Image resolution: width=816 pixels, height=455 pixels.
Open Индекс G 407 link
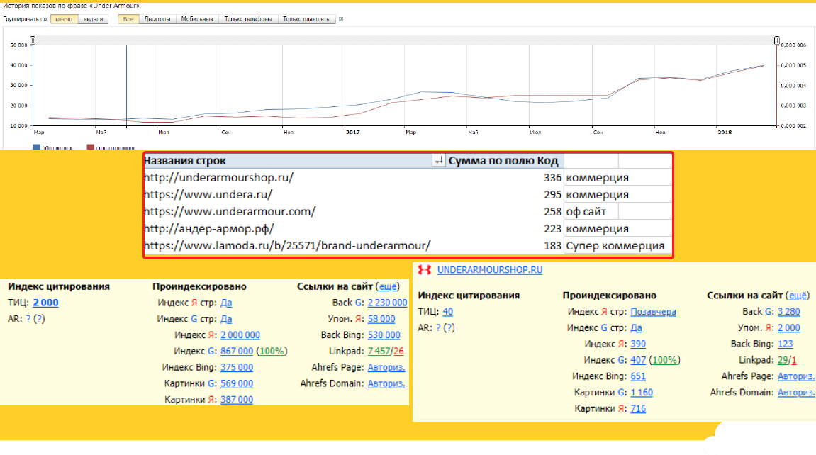tap(638, 360)
